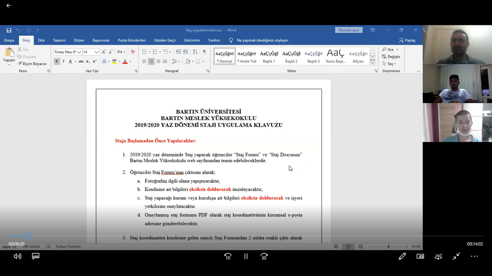Image resolution: width=492 pixels, height=276 pixels.
Task: Select Format Painter (Biçim Boyacısı)
Action: pyautogui.click(x=32, y=64)
